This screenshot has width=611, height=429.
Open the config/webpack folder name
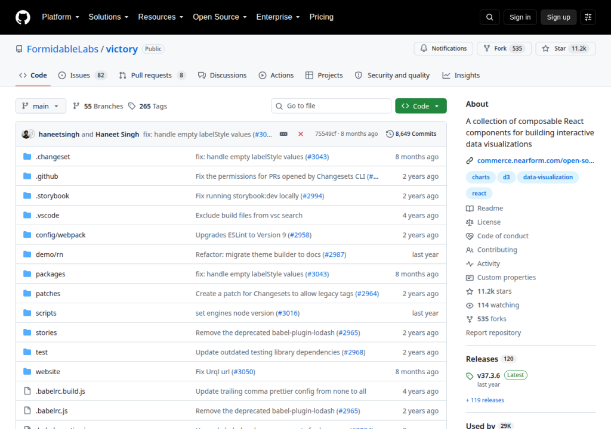pos(60,235)
